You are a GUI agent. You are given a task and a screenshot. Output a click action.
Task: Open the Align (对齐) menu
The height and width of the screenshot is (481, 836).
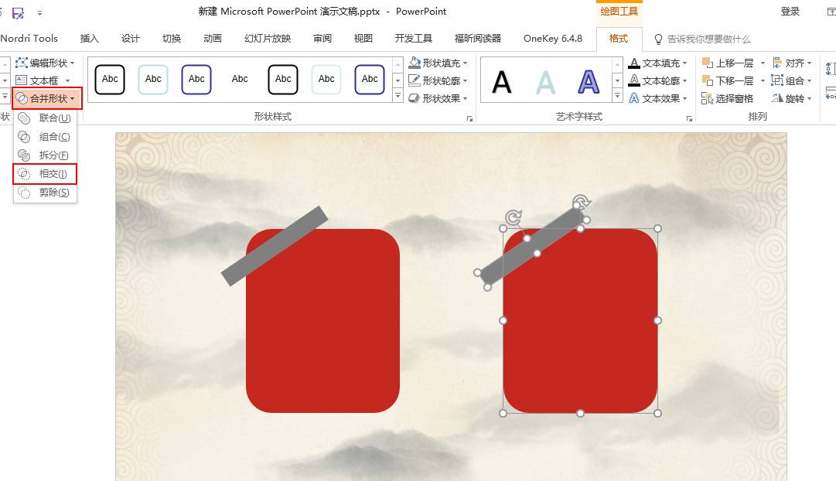792,63
